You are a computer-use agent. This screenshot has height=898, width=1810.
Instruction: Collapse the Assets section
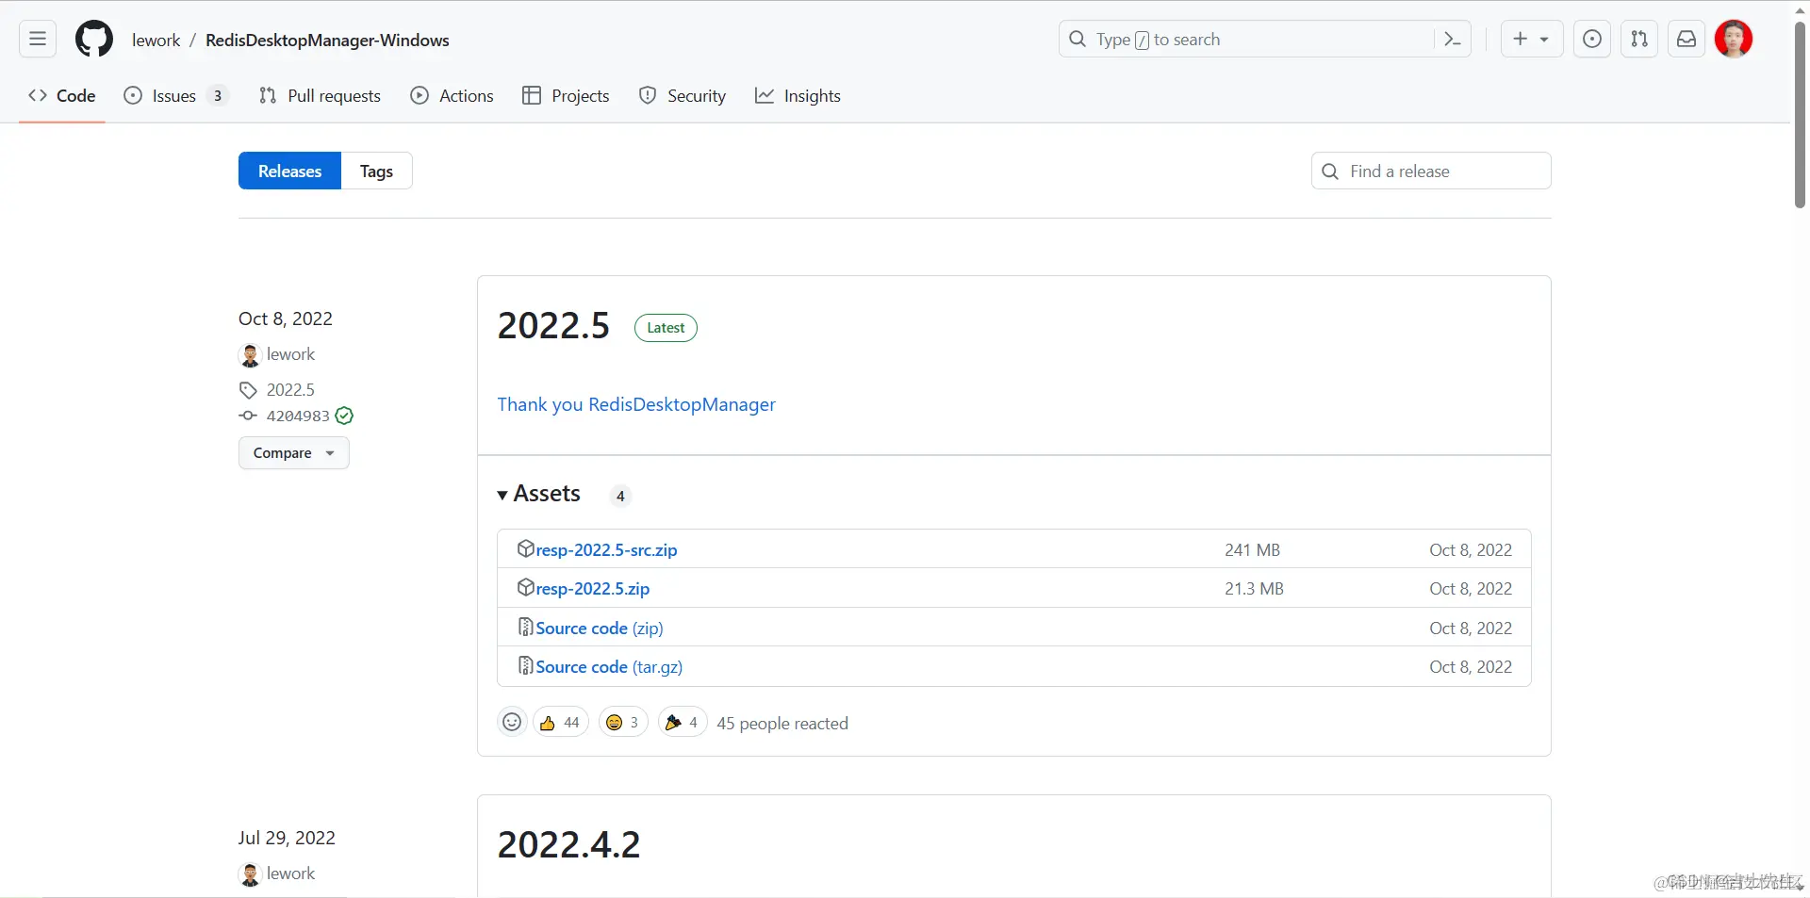click(x=539, y=495)
